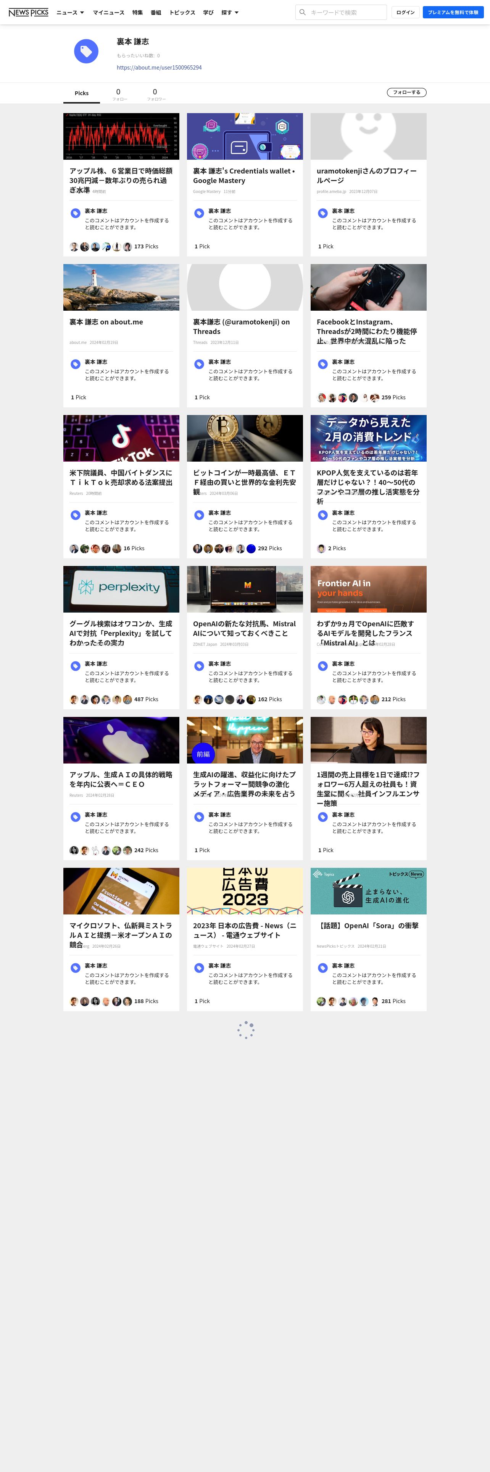Open グーグル検索はオワコンか Perplexity article
This screenshot has width=490, height=1472.
(x=121, y=632)
